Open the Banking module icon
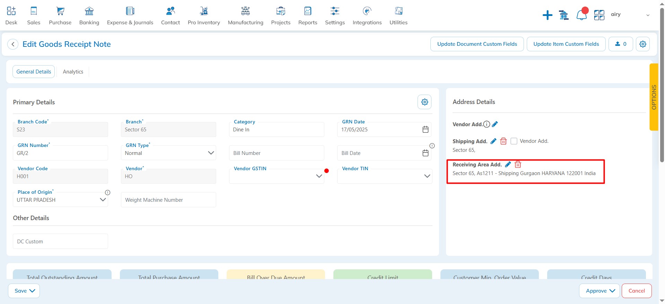This screenshot has width=665, height=304. (x=89, y=11)
